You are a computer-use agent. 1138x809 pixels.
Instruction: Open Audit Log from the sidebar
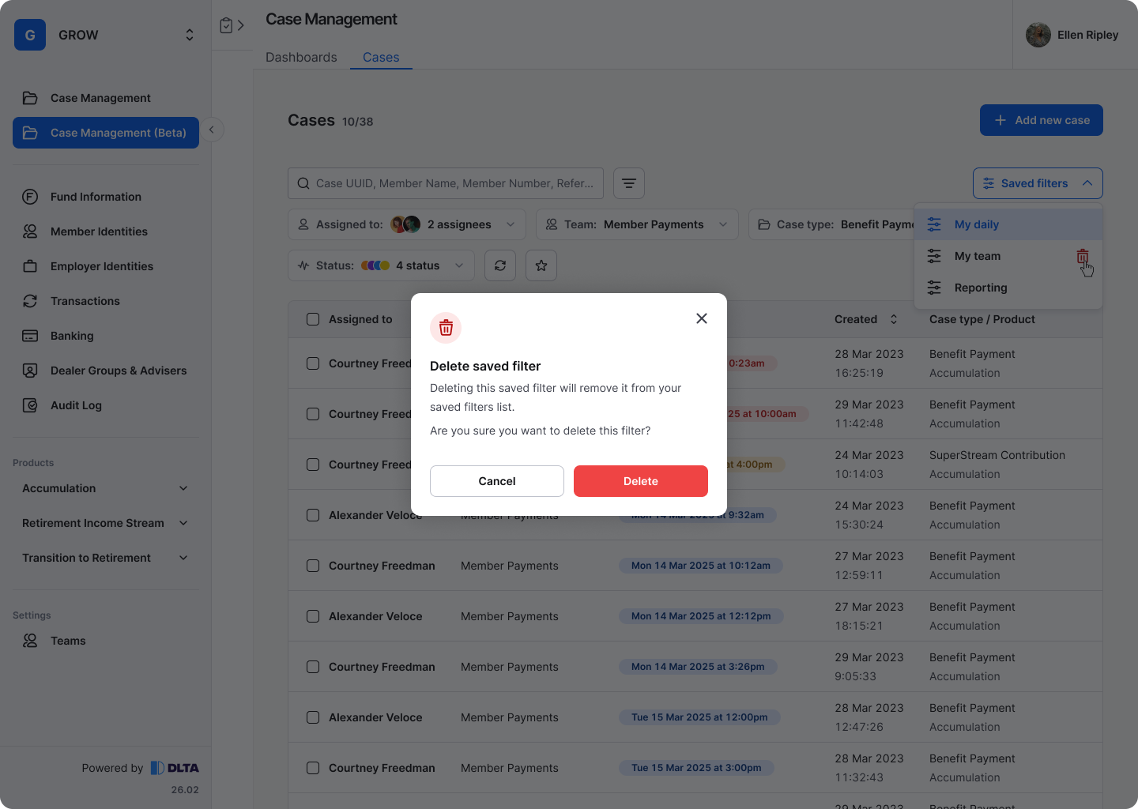(76, 405)
